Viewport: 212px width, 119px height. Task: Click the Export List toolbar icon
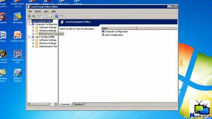(51, 16)
